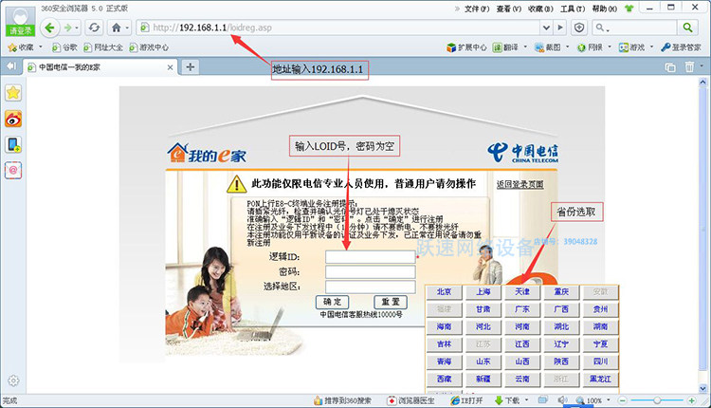The height and width of the screenshot is (408, 711).
Task: Open the 工具(T) menu
Action: pyautogui.click(x=573, y=9)
